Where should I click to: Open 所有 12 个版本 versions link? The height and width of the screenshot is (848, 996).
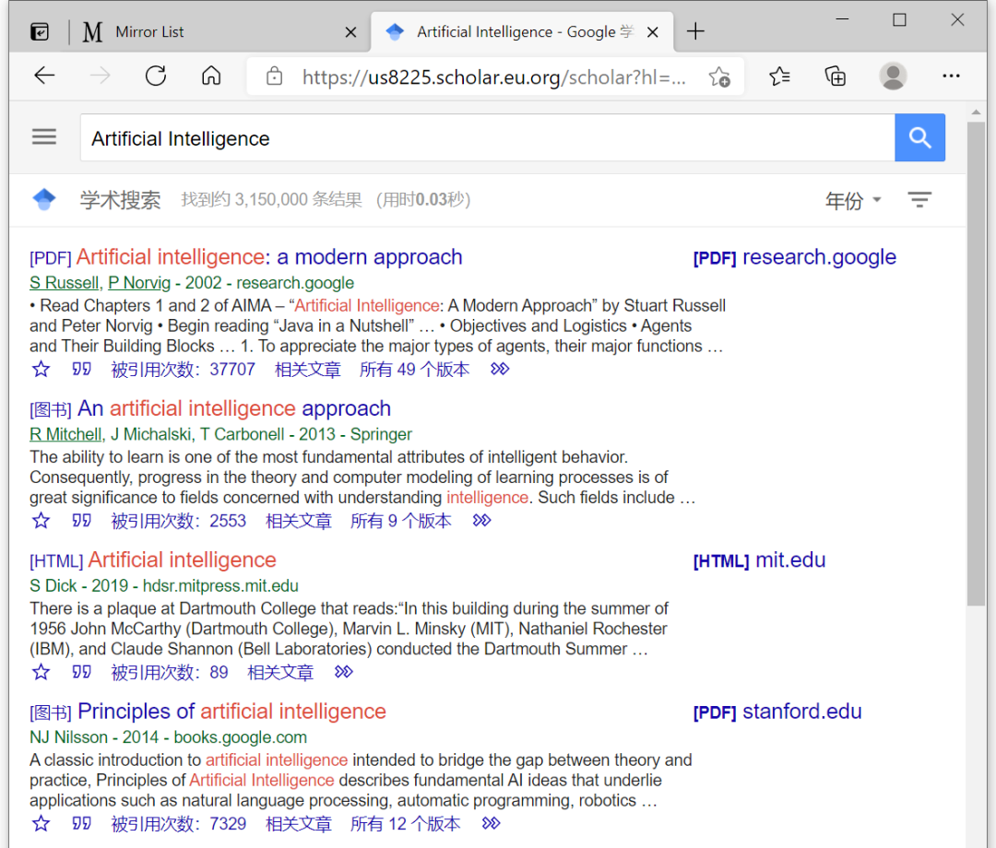[x=406, y=824]
